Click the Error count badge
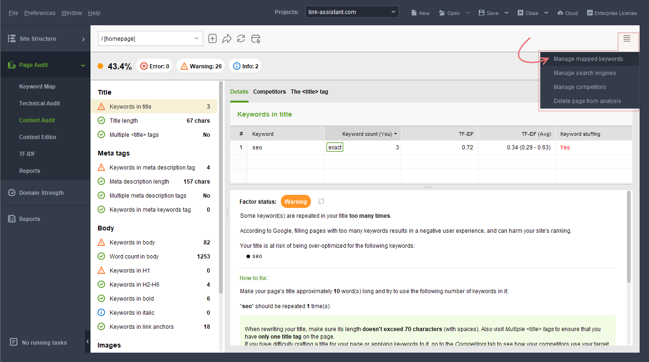This screenshot has width=649, height=362. [154, 66]
